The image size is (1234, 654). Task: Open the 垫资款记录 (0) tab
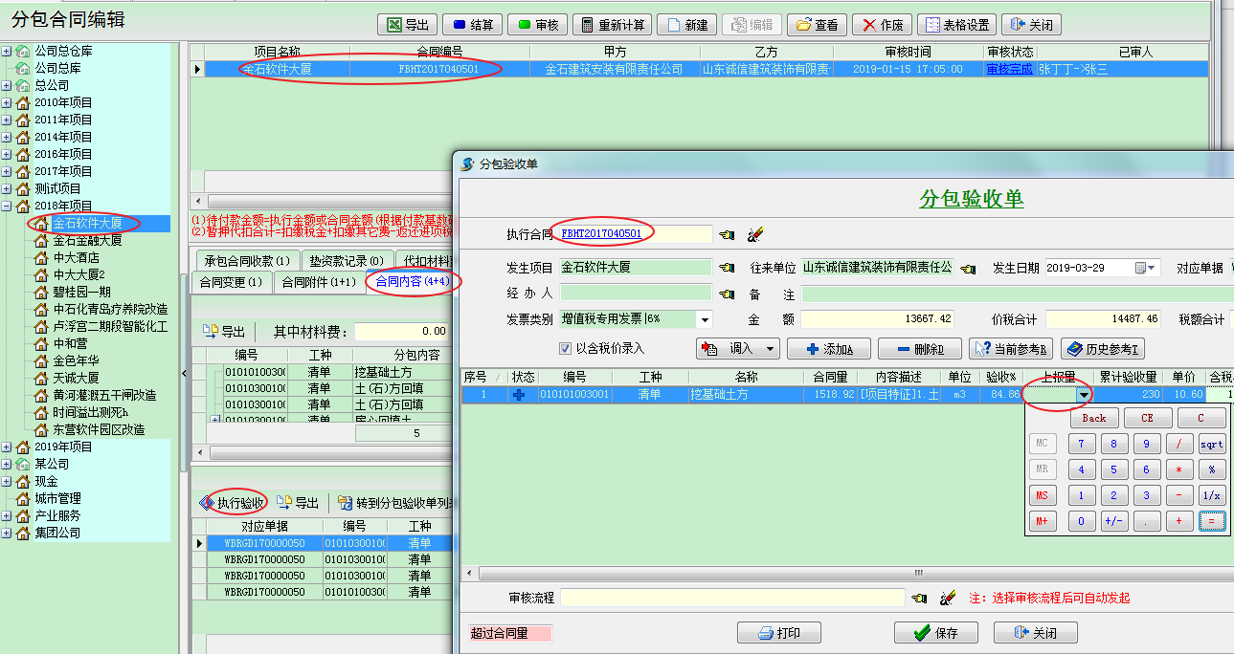tap(347, 261)
